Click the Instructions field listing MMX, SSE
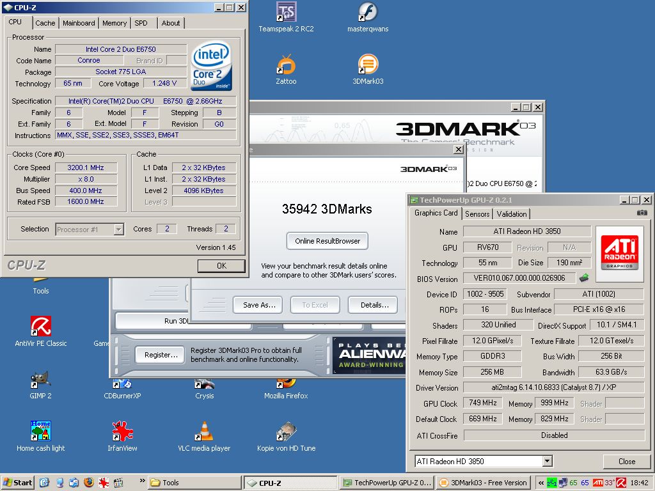This screenshot has width=655, height=491. (146, 135)
